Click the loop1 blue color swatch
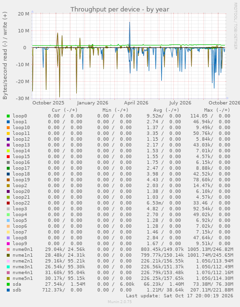The image size is (240, 307). (x=8, y=122)
